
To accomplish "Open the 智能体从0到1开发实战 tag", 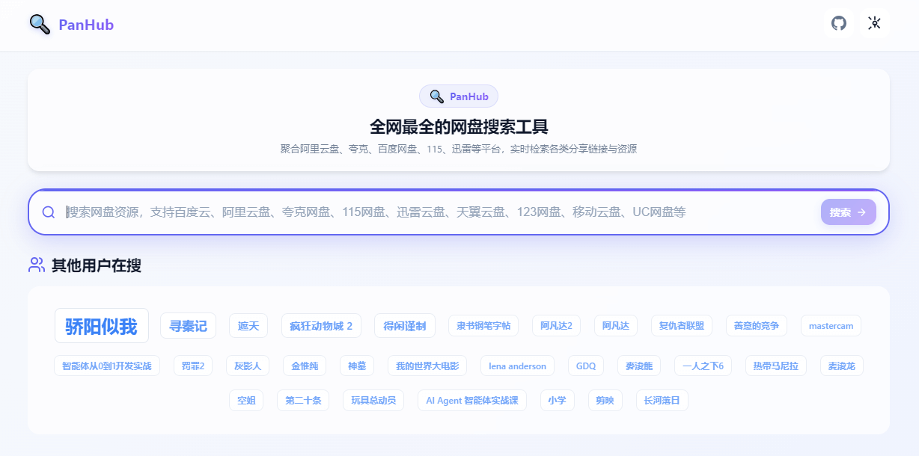I will point(107,366).
